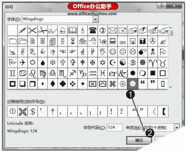The width and height of the screenshot is (186, 151).
Task: Select the highlighted white flower symbol
Action: (x=133, y=84)
